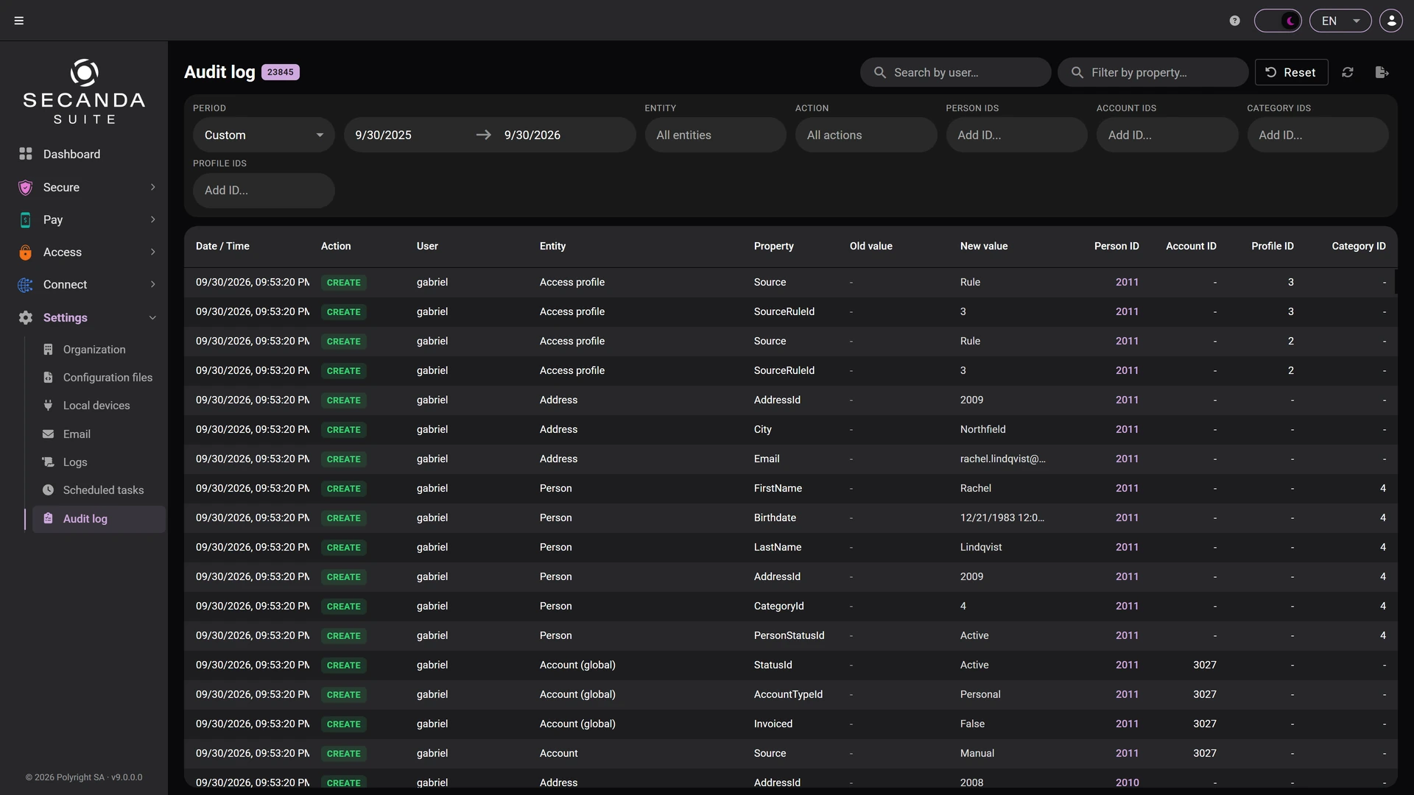
Task: Click the Audit log sidebar icon
Action: pyautogui.click(x=48, y=518)
